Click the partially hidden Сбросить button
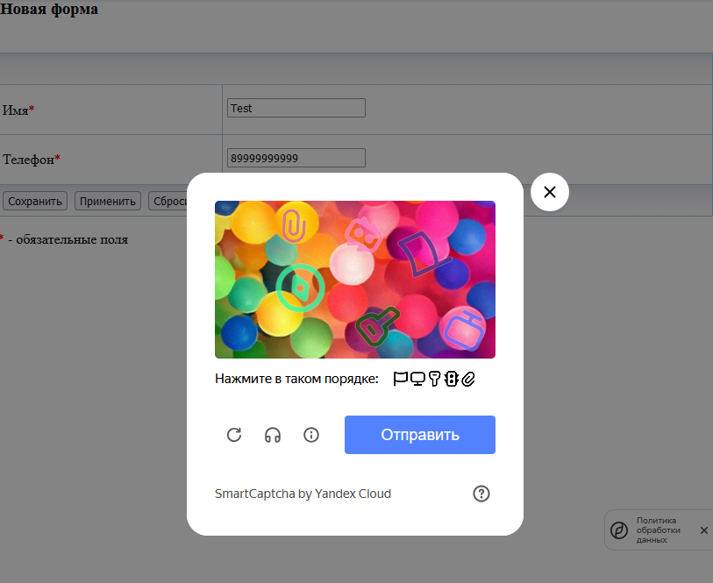Screen dimensions: 713x583 point(168,201)
